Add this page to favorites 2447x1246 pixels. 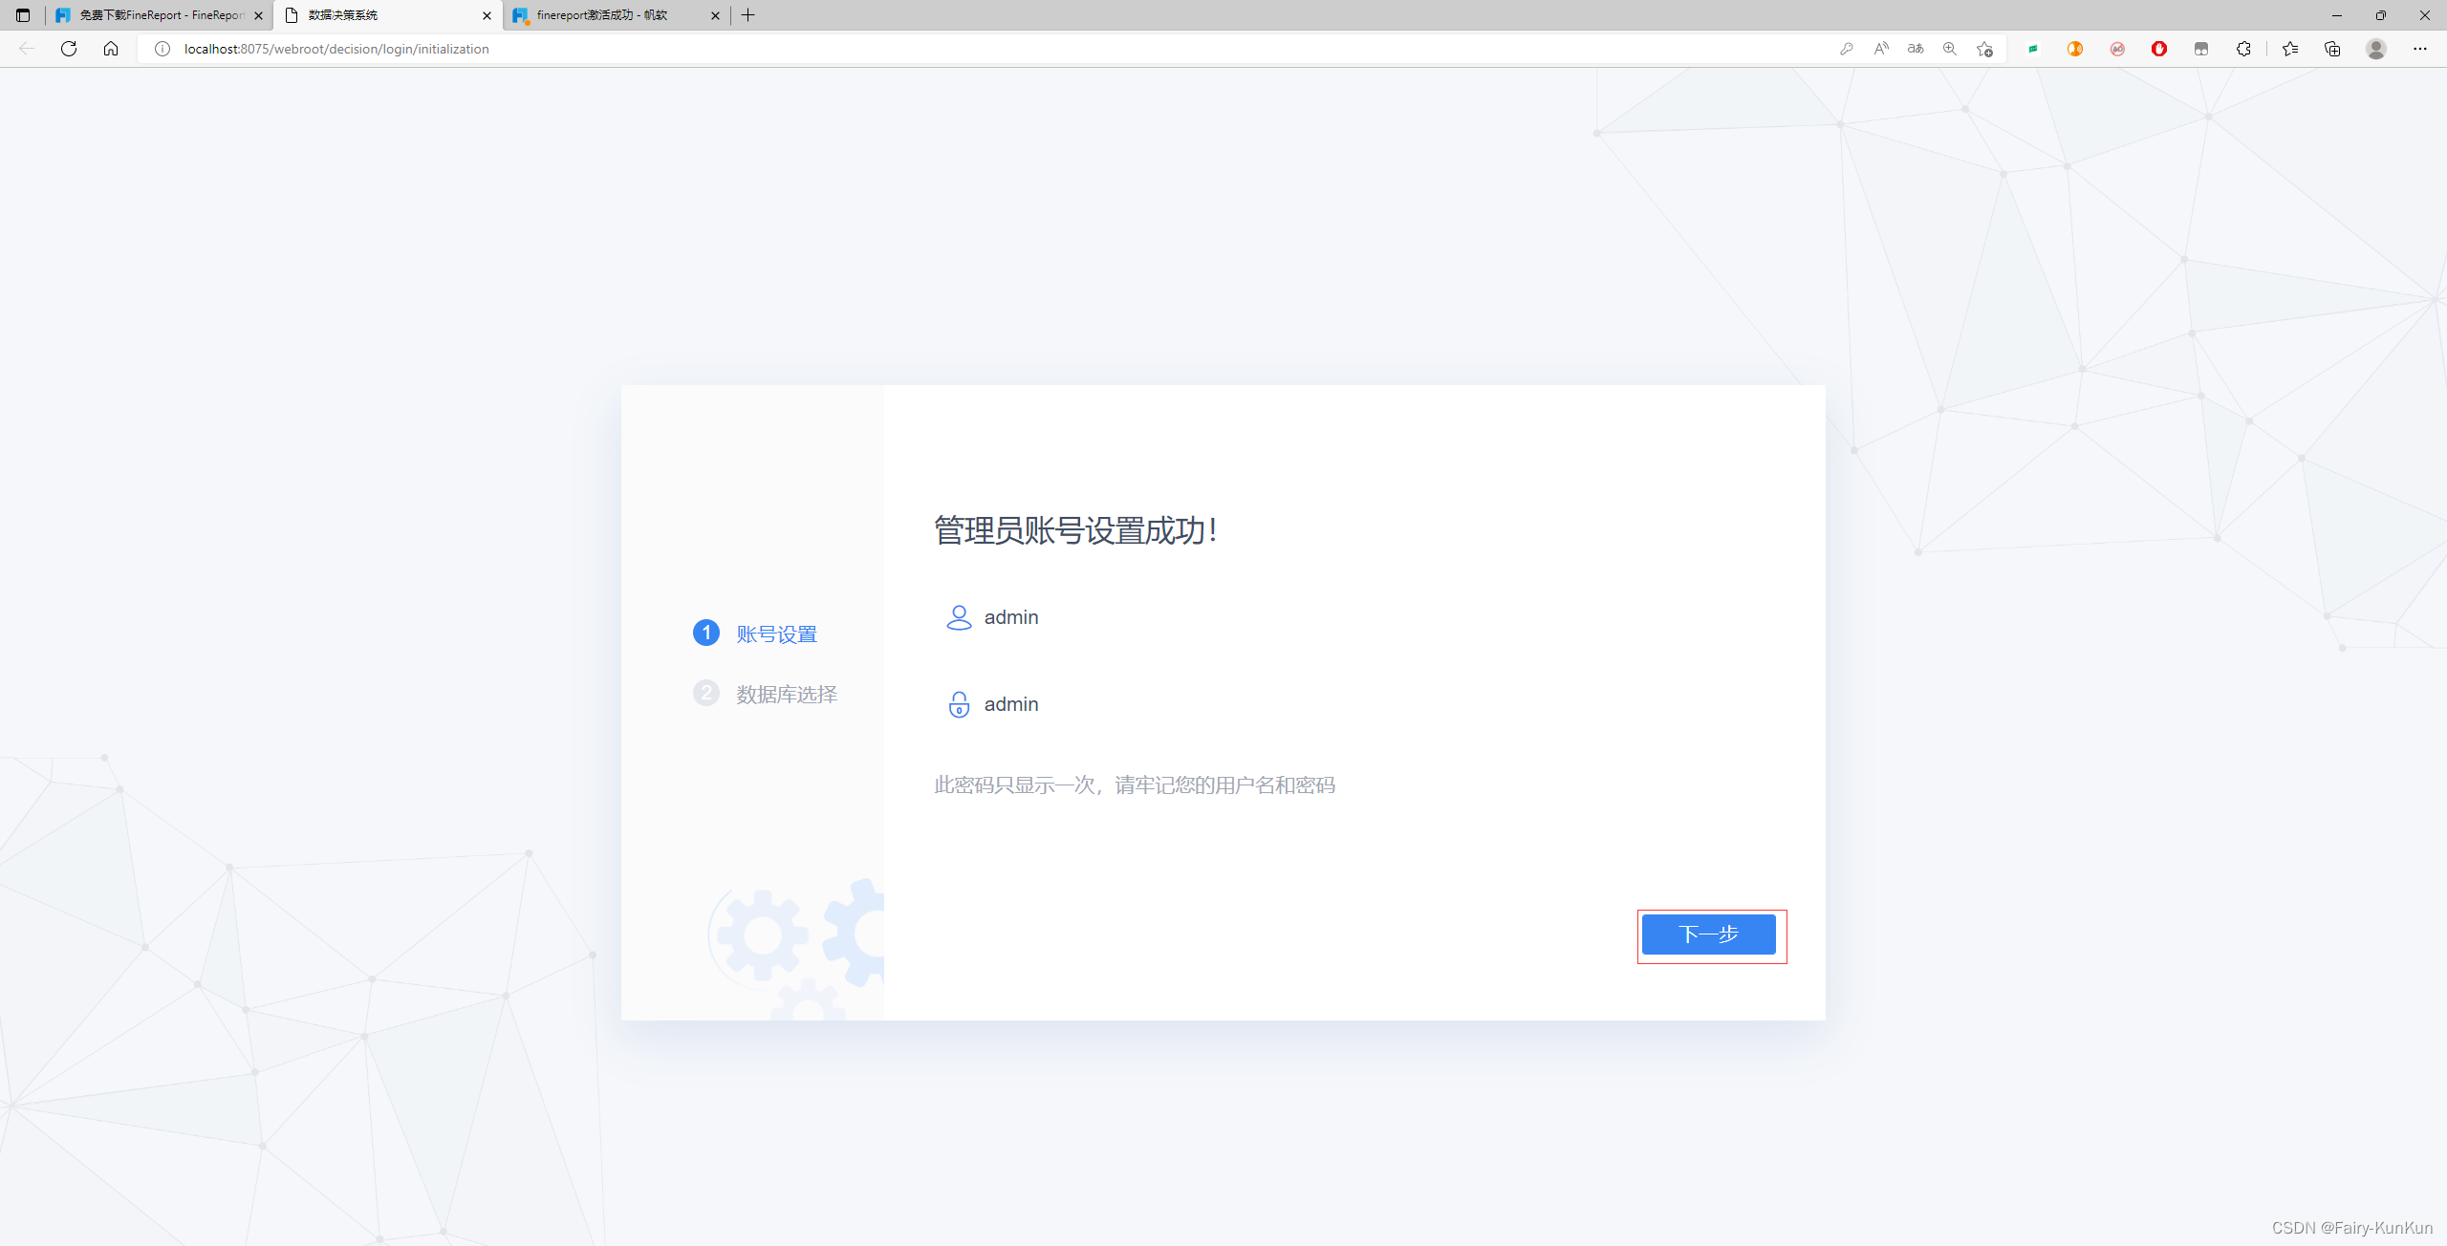click(1984, 49)
